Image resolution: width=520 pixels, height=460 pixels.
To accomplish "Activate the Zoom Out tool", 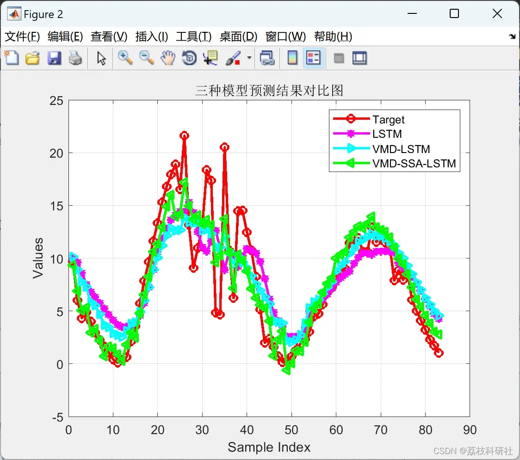I will point(146,58).
